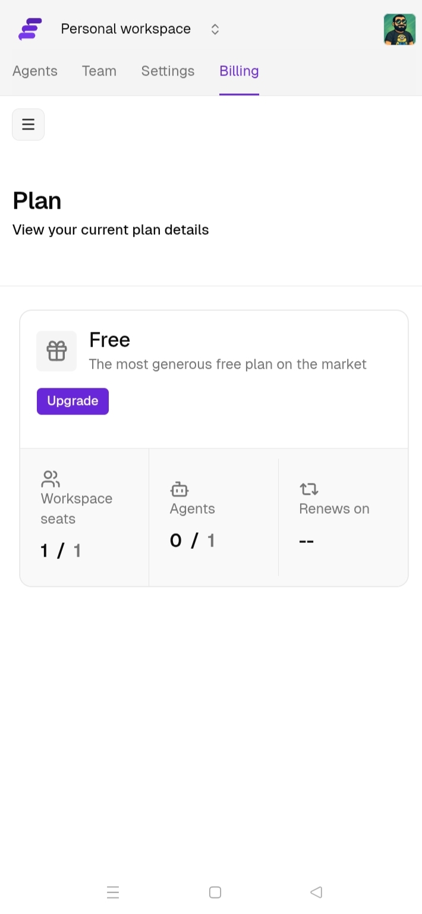The image size is (422, 914).
Task: Click the 1 / 1 Workspace seats counter
Action: (60, 550)
